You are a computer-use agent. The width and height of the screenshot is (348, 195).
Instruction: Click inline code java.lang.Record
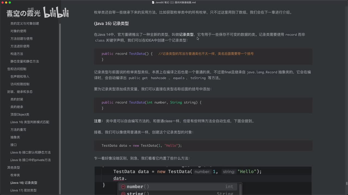[262, 72]
